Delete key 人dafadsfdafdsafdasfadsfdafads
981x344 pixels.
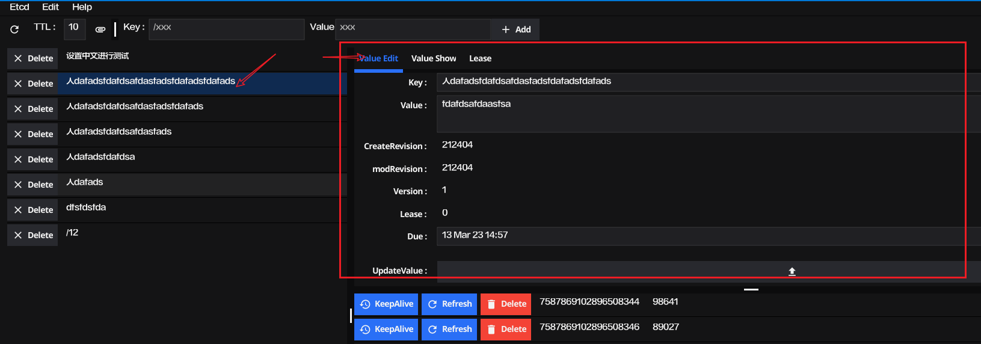pyautogui.click(x=32, y=109)
